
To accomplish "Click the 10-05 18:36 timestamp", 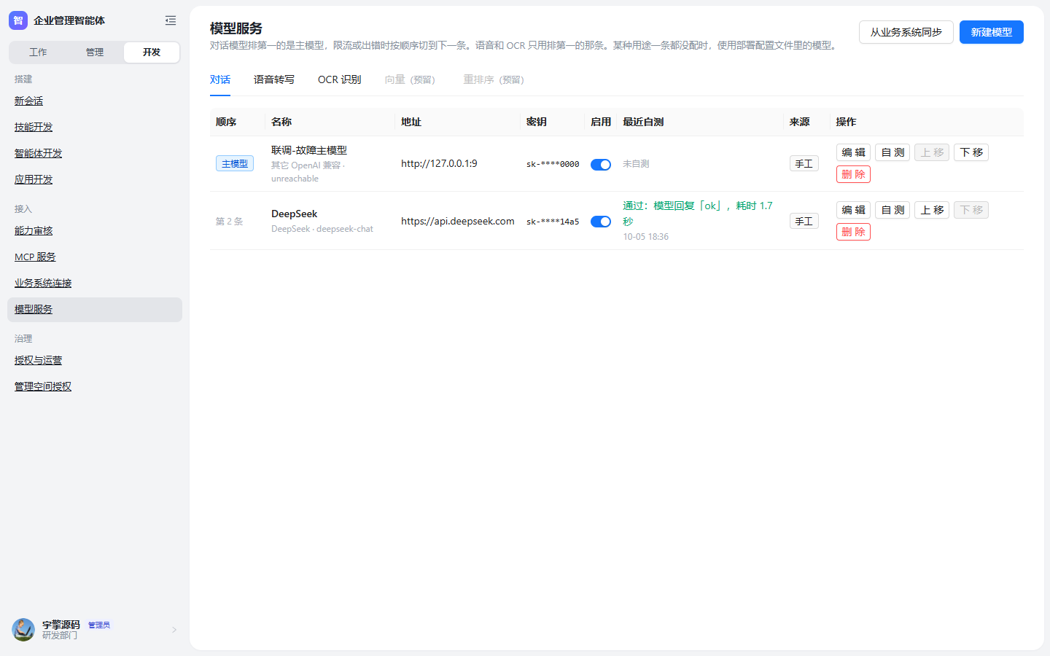I will click(645, 237).
